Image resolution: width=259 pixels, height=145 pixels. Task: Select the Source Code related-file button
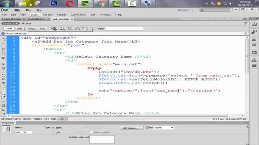pos(11,23)
